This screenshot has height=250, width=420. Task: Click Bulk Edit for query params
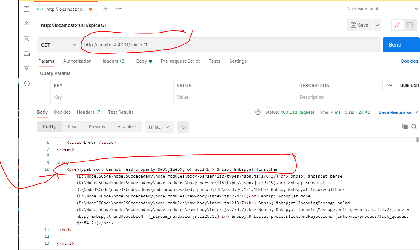409,85
